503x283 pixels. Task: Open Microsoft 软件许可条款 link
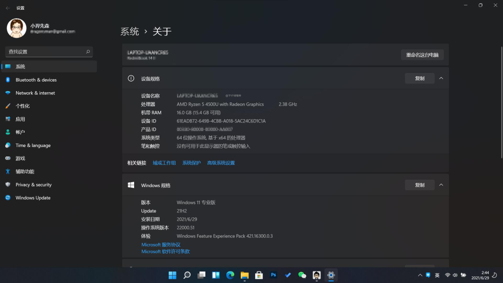[165, 252]
